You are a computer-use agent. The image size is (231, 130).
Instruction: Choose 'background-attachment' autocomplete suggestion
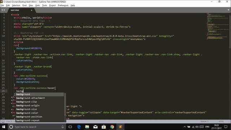pyautogui.click(x=40, y=98)
